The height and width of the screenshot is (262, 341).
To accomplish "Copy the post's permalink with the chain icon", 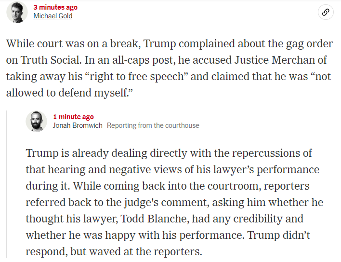I will click(x=326, y=12).
